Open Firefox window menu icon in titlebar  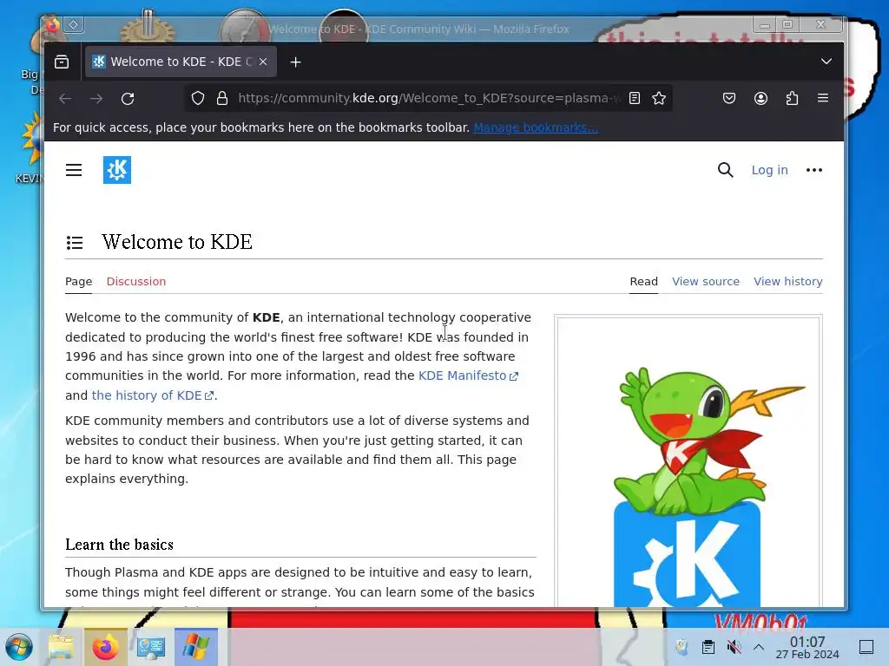pyautogui.click(x=52, y=25)
